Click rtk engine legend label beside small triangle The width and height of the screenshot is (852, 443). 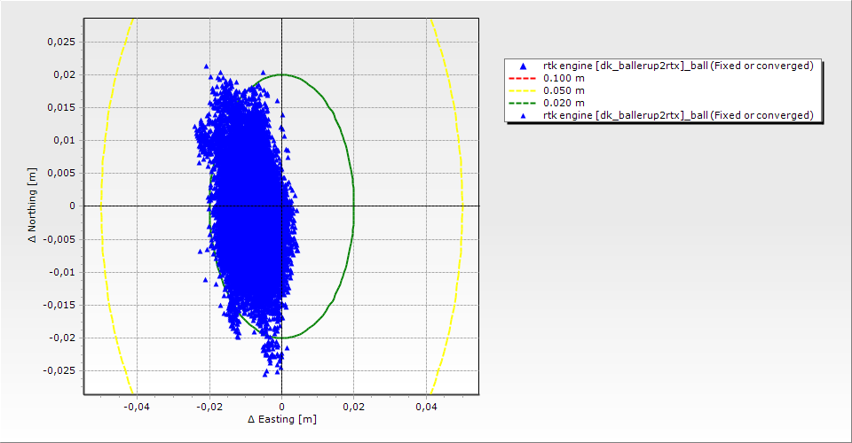coord(678,115)
